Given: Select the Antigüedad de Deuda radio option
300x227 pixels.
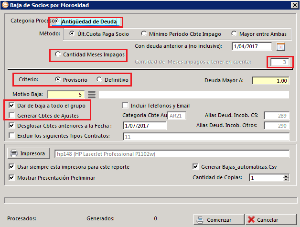Looking at the screenshot, I should [58, 21].
